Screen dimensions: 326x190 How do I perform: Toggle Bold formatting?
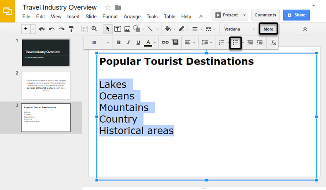(x=119, y=42)
